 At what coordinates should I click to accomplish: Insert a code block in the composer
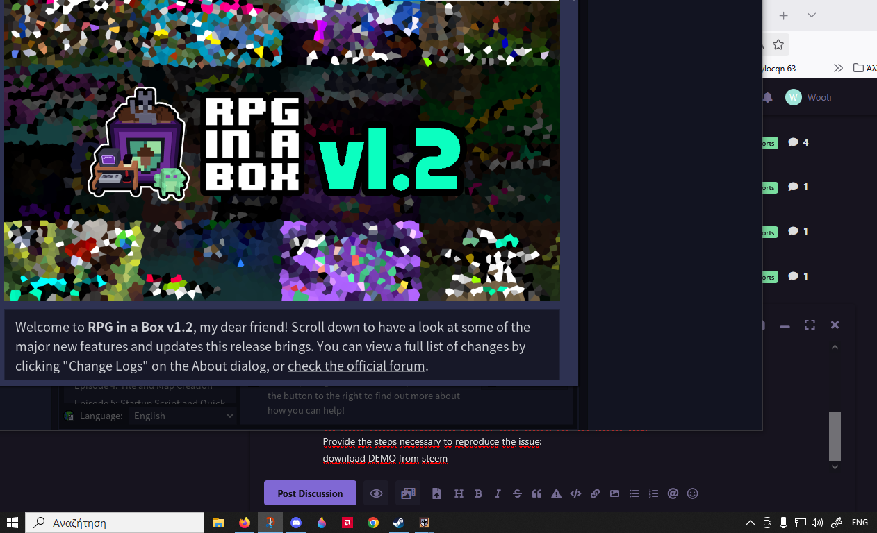[x=575, y=493]
